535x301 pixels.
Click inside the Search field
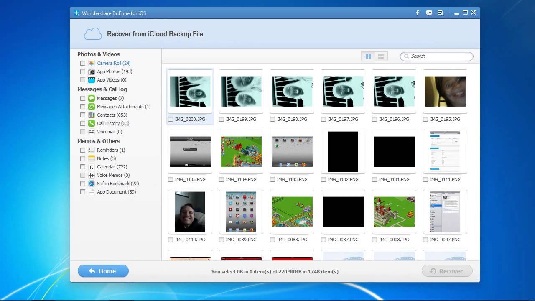(437, 56)
